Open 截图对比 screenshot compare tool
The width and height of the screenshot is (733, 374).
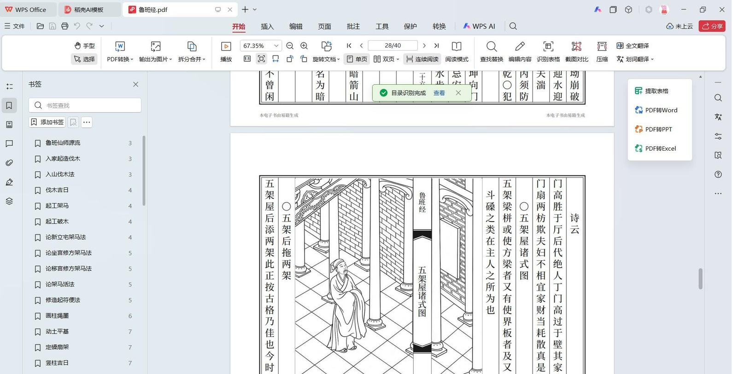(x=576, y=52)
